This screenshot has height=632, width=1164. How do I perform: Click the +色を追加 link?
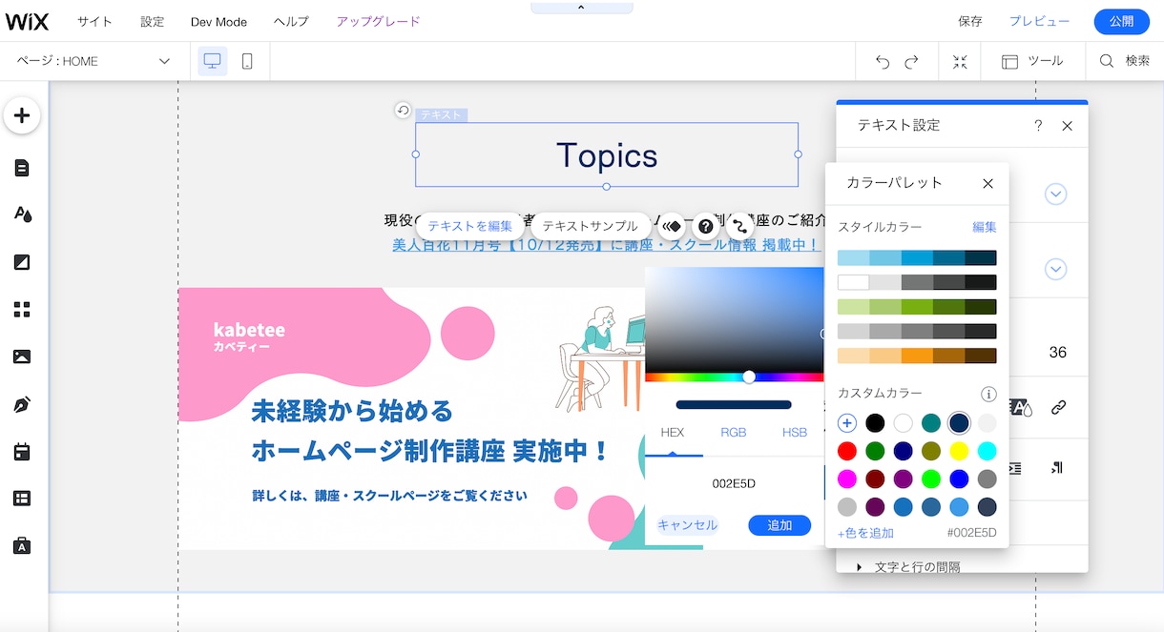click(865, 533)
